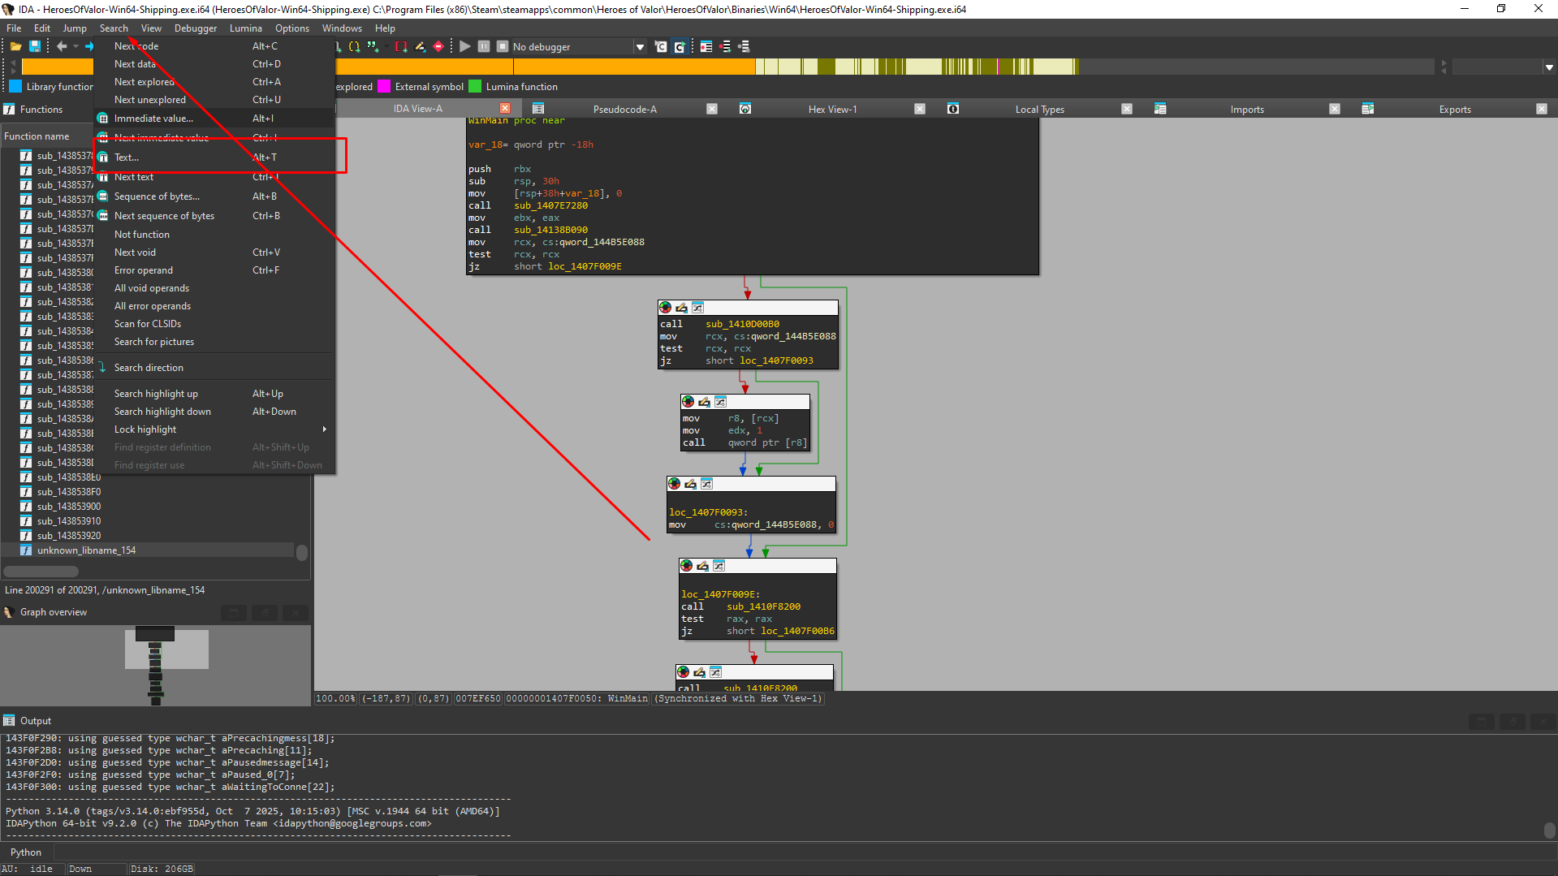Screen dimensions: 1558x876
Task: Select sub_1438538F0 in Functions list
Action: tap(149, 492)
